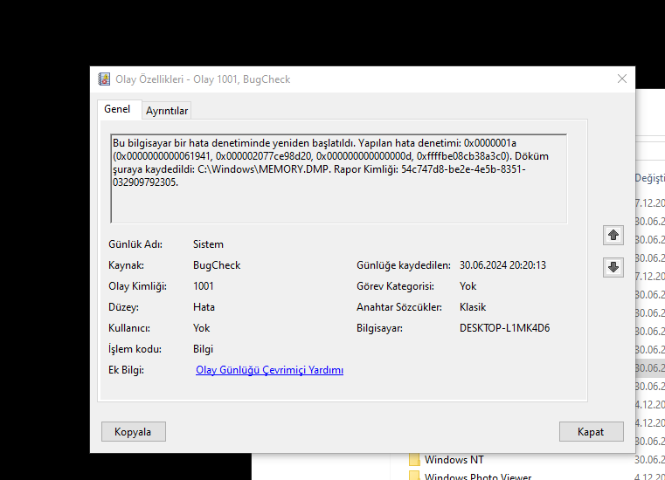Click the Windows Photo Viewer folder icon
665x480 pixels.
click(415, 476)
